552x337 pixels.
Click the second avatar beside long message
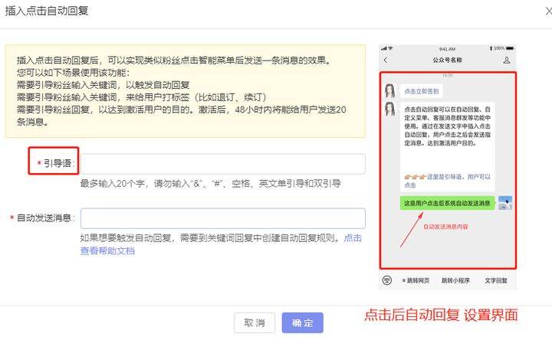390,109
